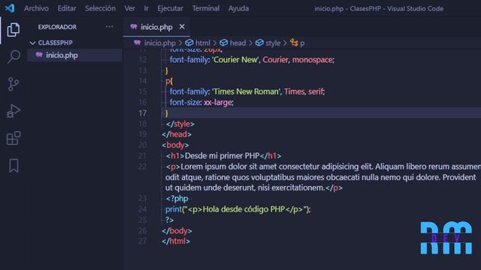Open the Terminal menu
The image size is (481, 270).
coord(206,8)
